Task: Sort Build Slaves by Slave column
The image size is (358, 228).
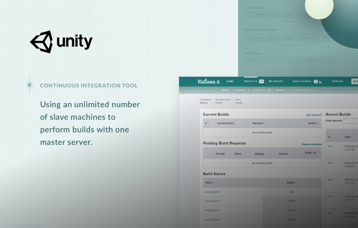Action: click(210, 183)
